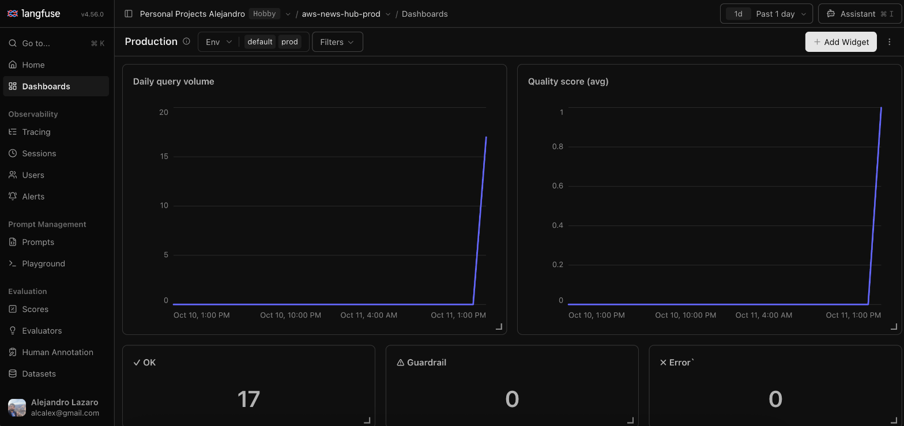
Task: Click the Daily query volume widget resize handle
Action: 499,327
